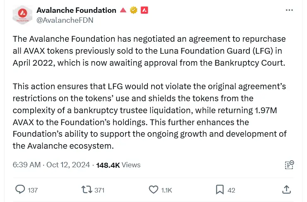Click the red square affiliate badge
307x202 pixels.
(x=144, y=10)
